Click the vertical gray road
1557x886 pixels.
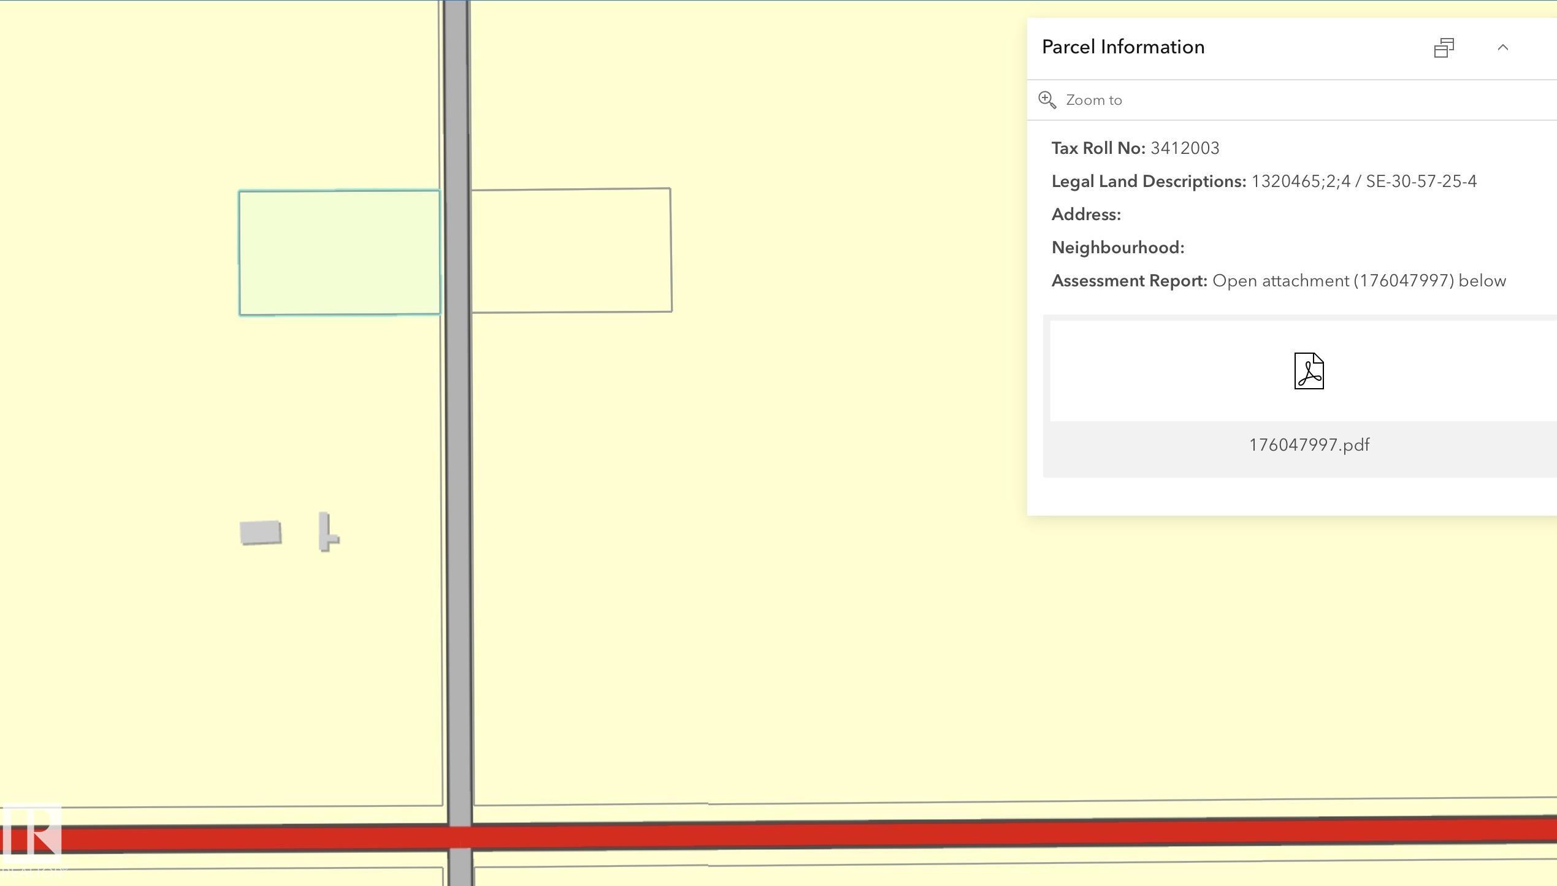457,429
